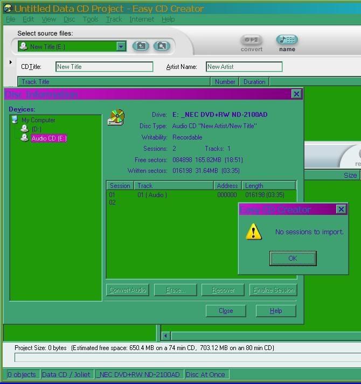
Task: Open the Disc menu
Action: [70, 19]
